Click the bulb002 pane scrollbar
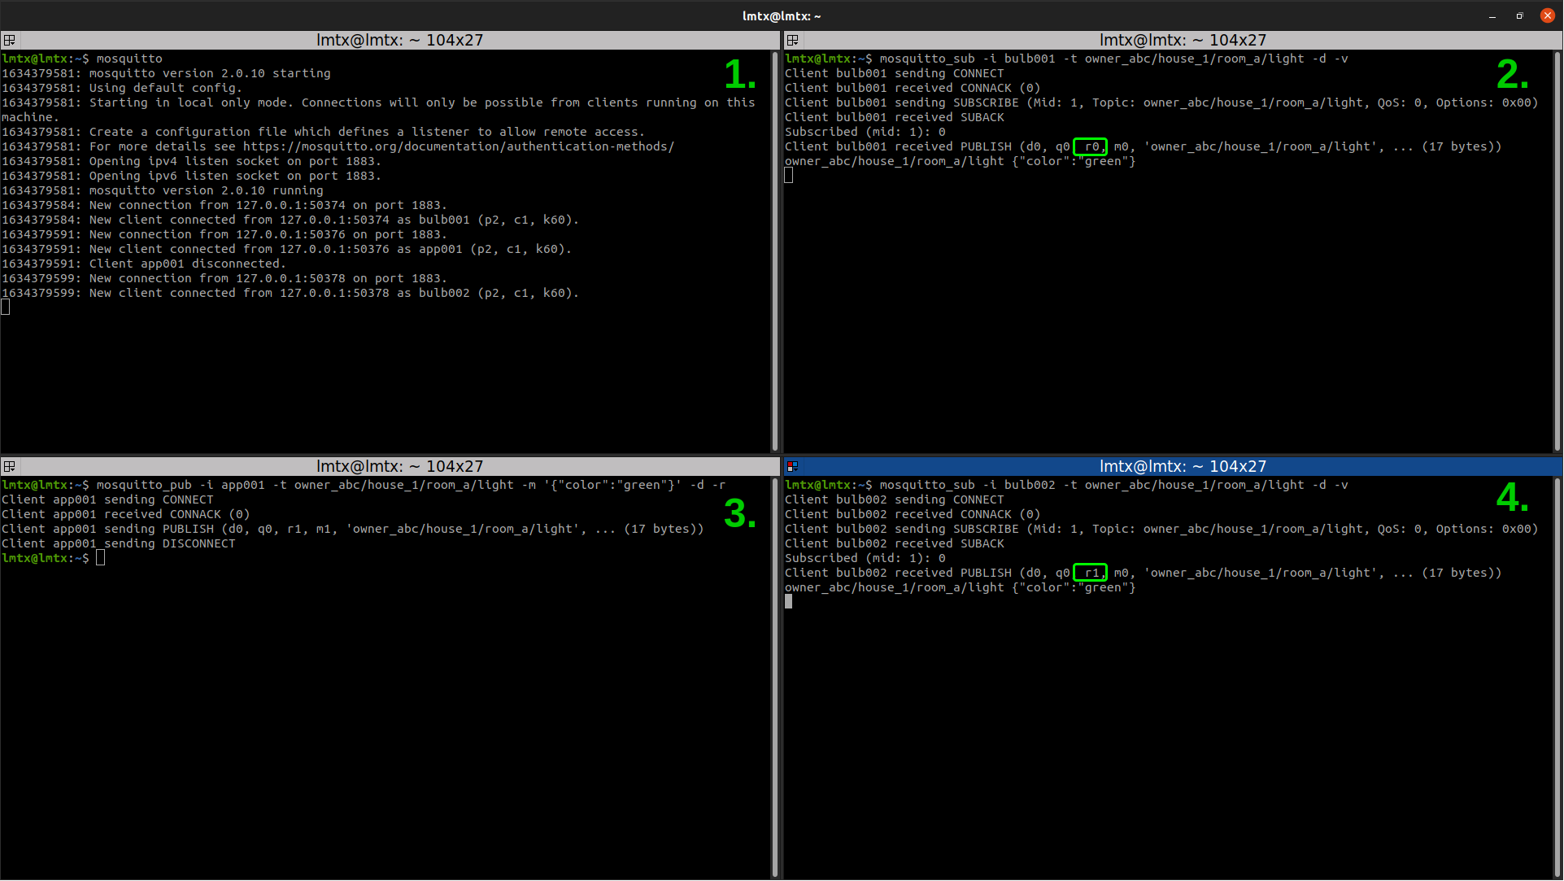The image size is (1564, 881). [1557, 677]
